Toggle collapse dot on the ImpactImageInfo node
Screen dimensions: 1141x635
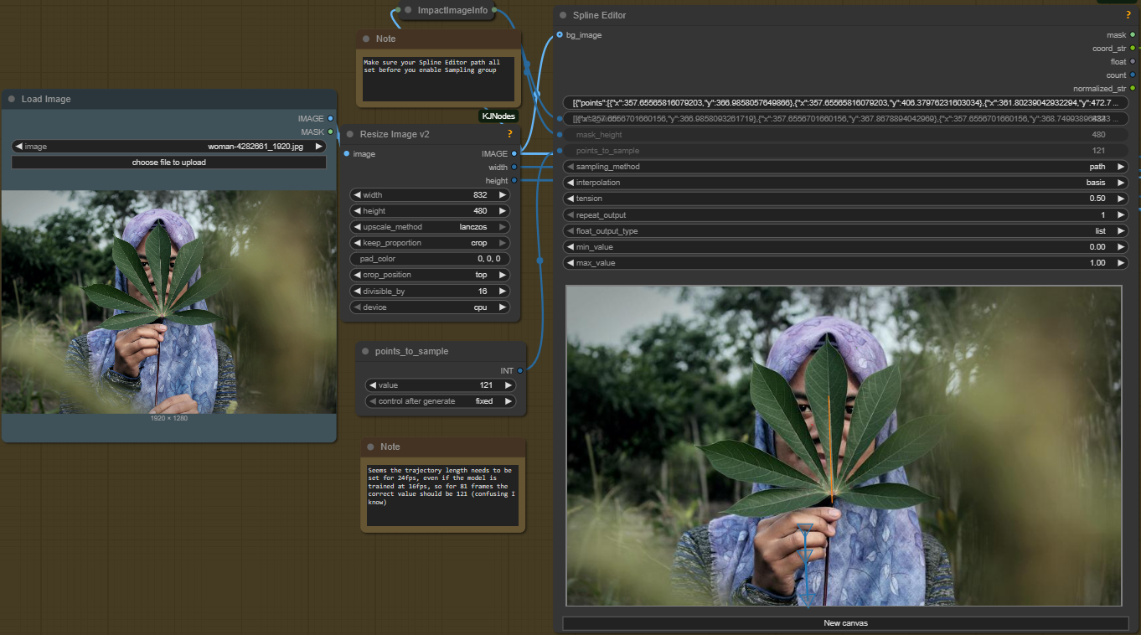408,11
